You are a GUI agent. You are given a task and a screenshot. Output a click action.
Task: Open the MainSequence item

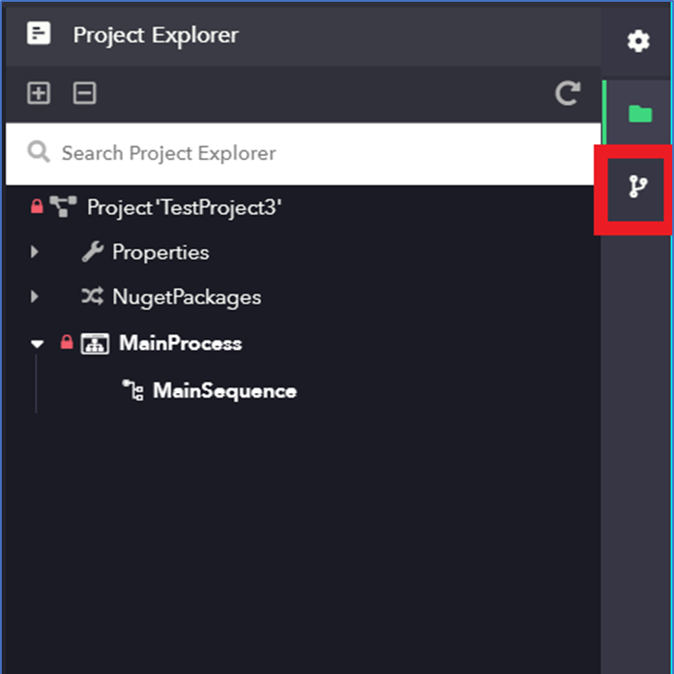224,391
